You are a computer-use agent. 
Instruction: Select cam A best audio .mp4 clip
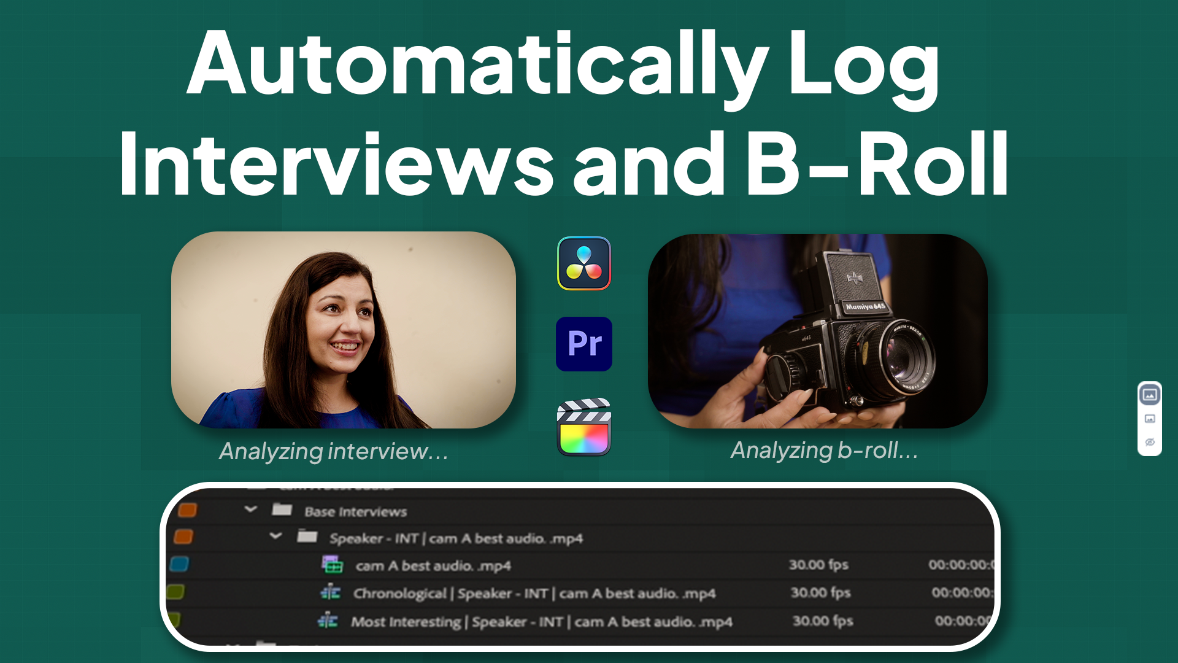(x=433, y=566)
